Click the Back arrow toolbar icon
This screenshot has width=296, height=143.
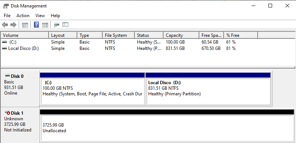click(x=5, y=25)
